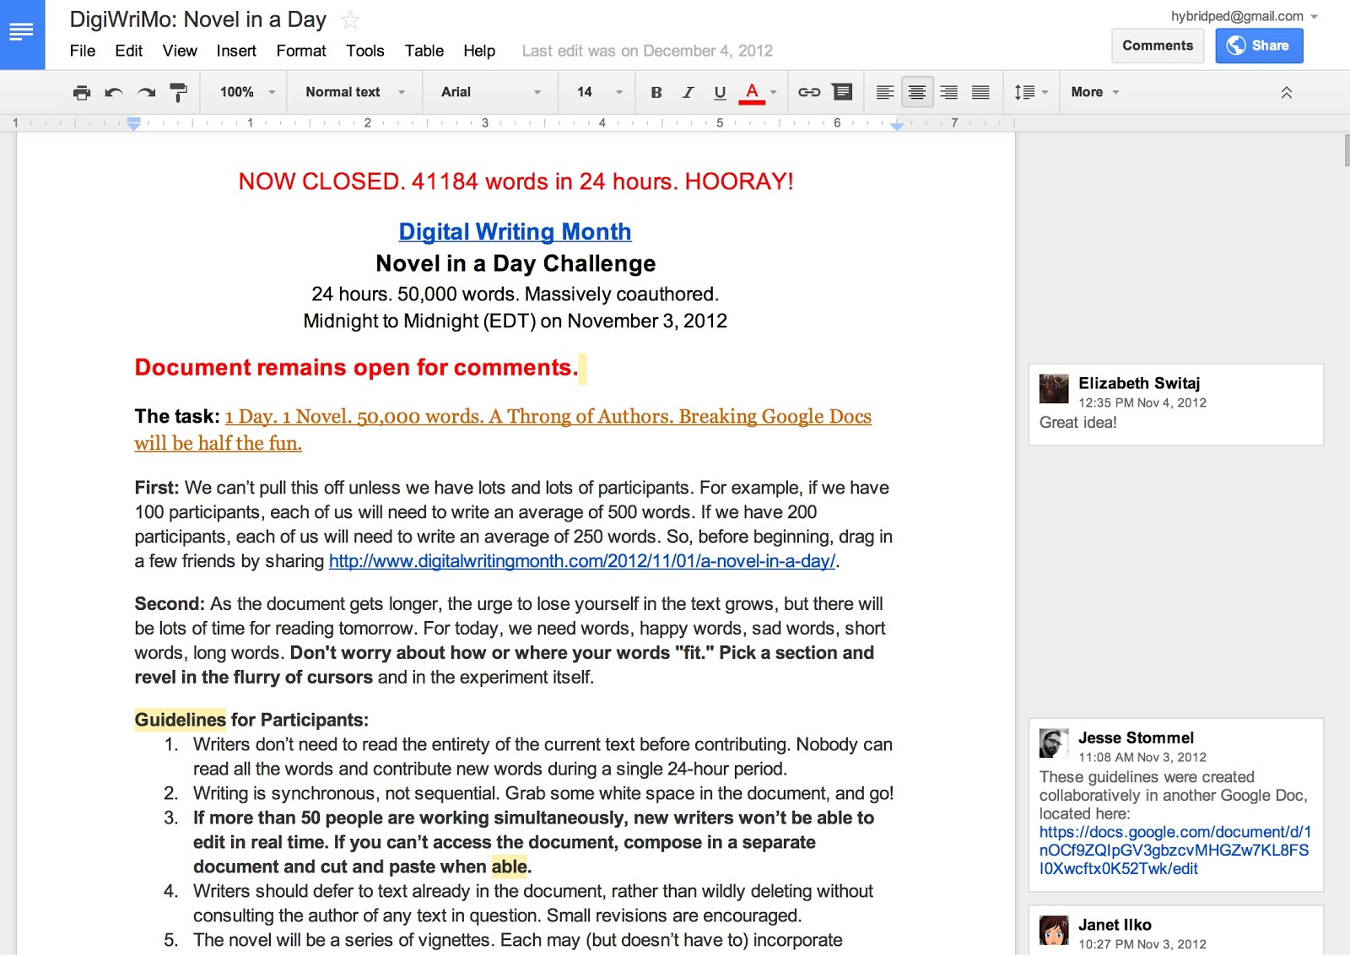
Task: Click the blue Share button
Action: [x=1259, y=46]
